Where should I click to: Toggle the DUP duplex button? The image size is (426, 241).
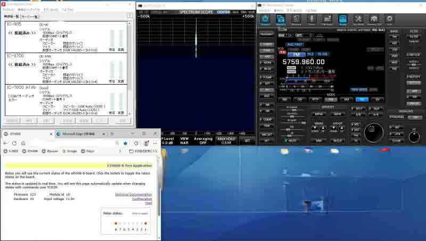click(375, 109)
